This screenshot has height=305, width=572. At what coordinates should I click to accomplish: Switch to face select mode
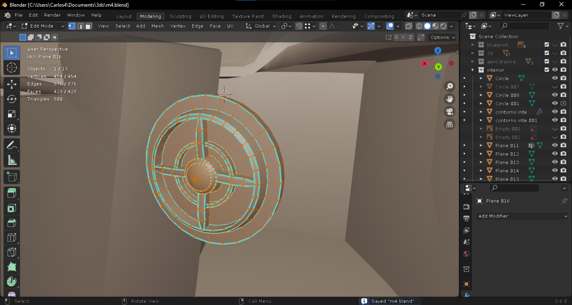tap(88, 26)
